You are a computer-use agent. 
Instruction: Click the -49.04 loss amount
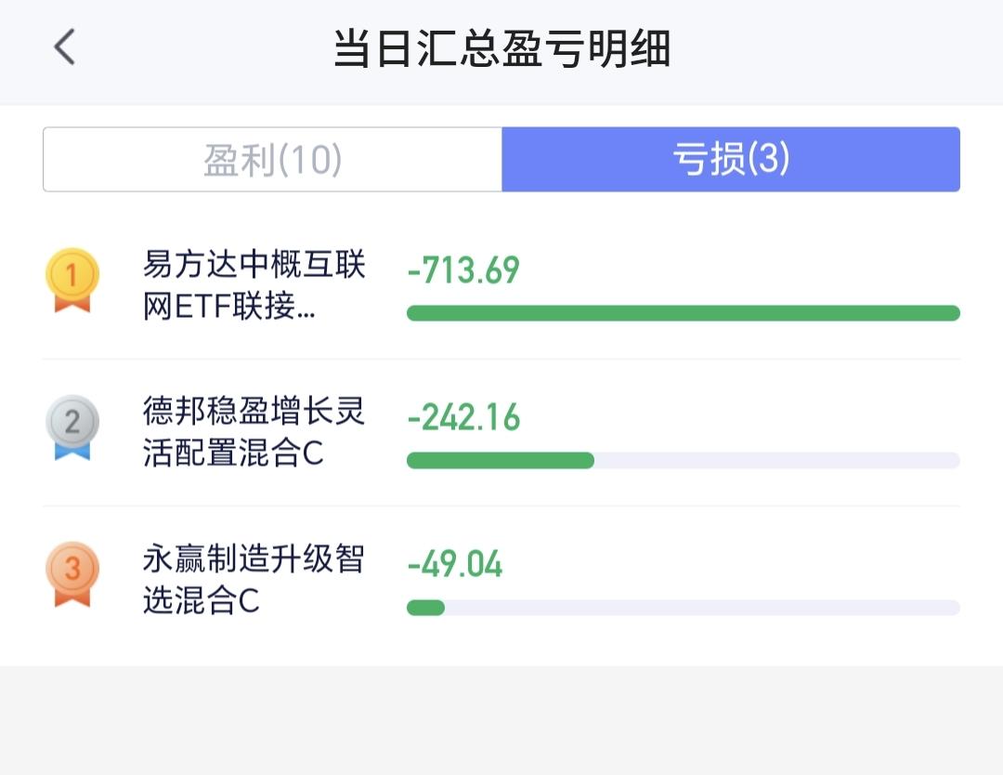455,564
